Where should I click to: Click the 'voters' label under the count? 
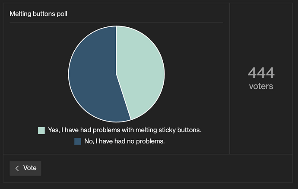[x=261, y=86]
